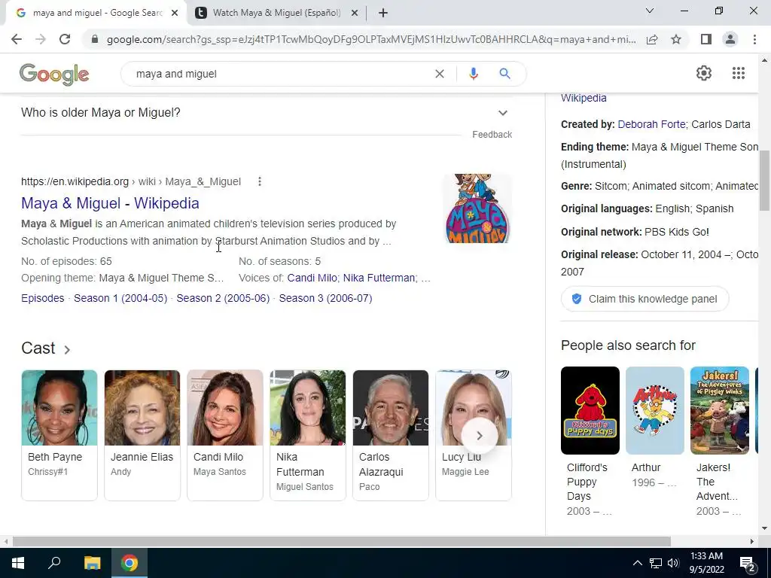Open the Jeannie Elias cast card
Viewport: 771px width, 578px height.
[142, 435]
